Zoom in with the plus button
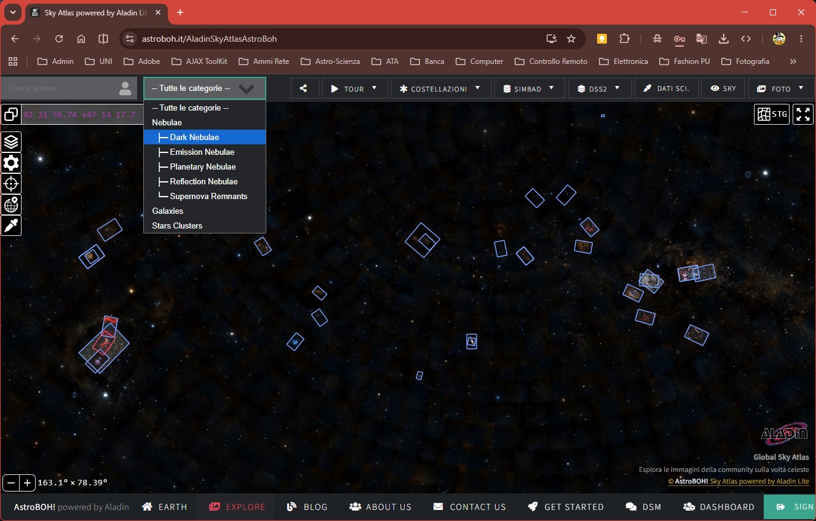Viewport: 816px width, 521px height. point(27,483)
